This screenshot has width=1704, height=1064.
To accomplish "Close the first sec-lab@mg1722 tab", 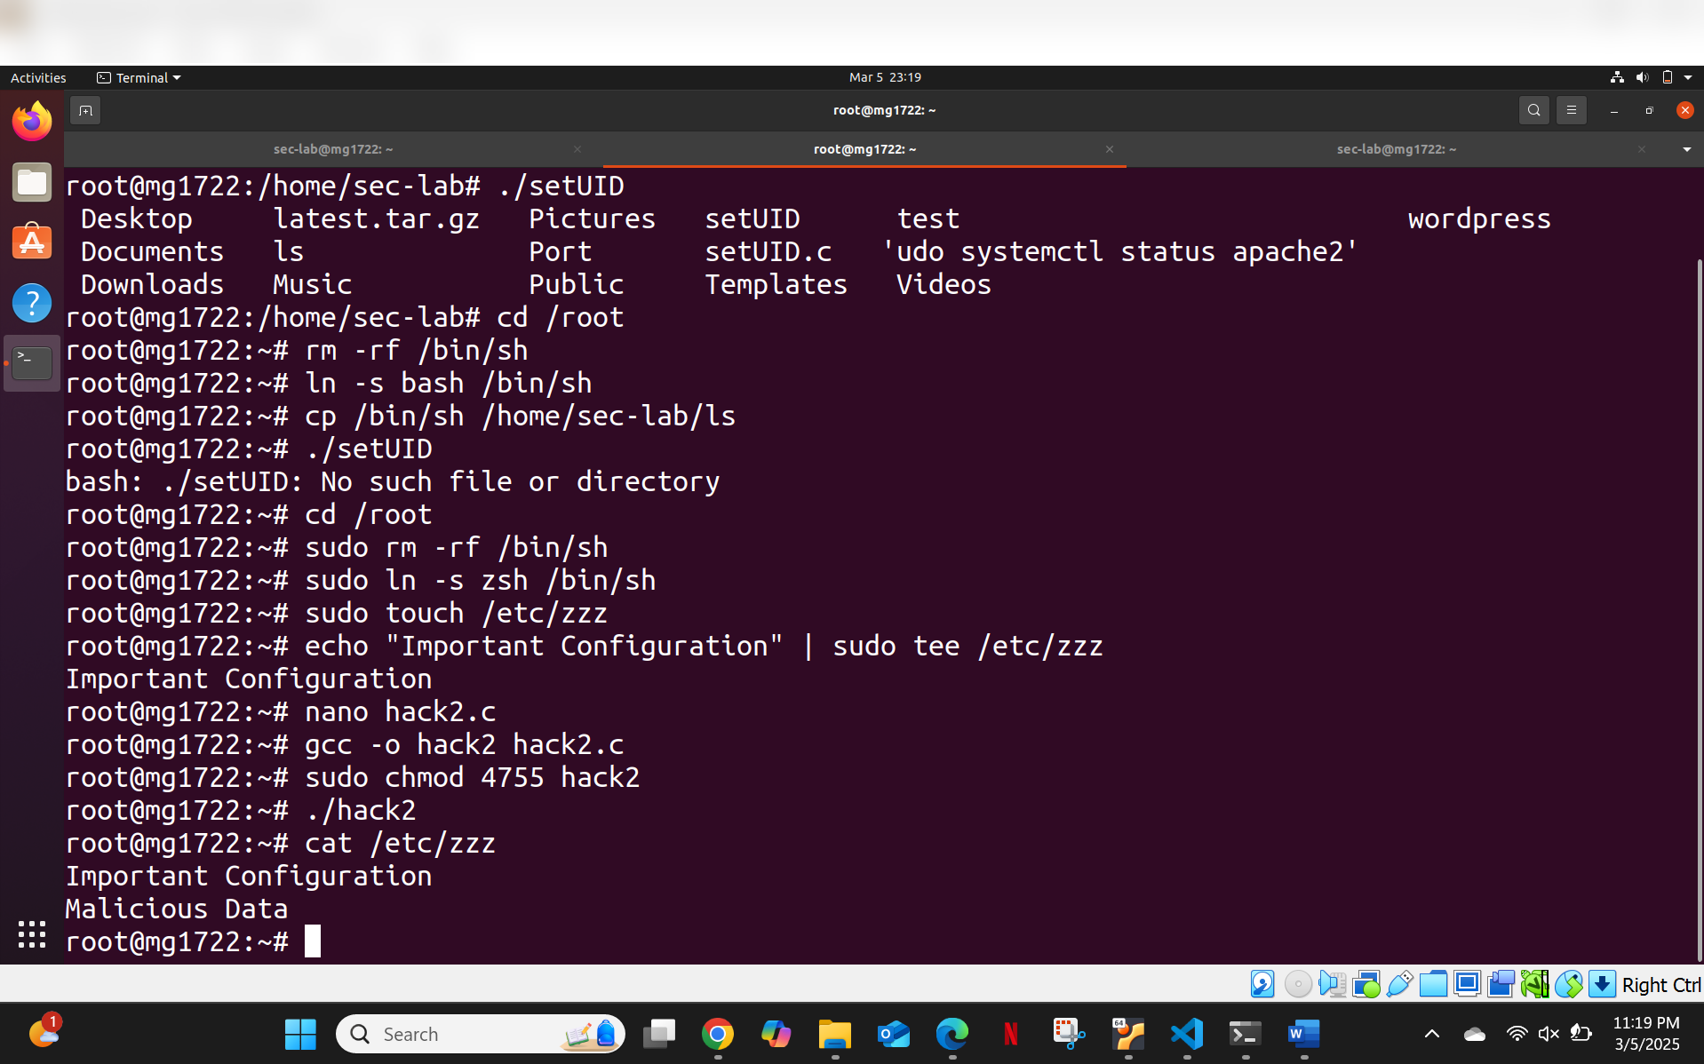I will click(x=577, y=149).
